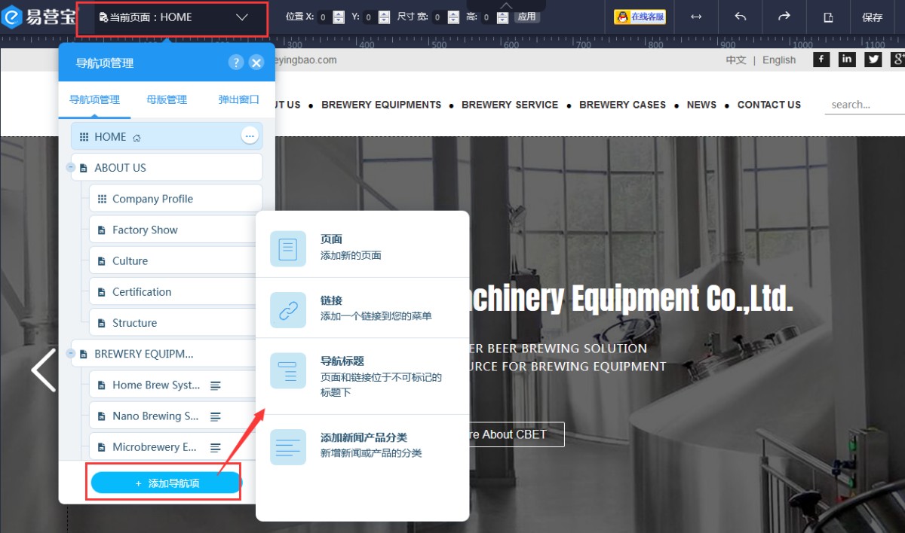The image size is (905, 533).
Task: Click list icon on Microbrewery E... row
Action: tap(215, 447)
